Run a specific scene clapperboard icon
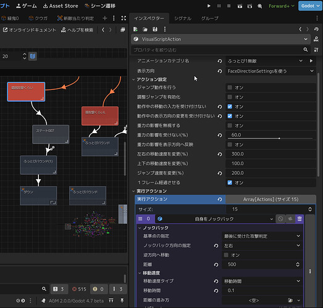Image resolution: width=323 pixels, height=308 pixels. coord(250,6)
